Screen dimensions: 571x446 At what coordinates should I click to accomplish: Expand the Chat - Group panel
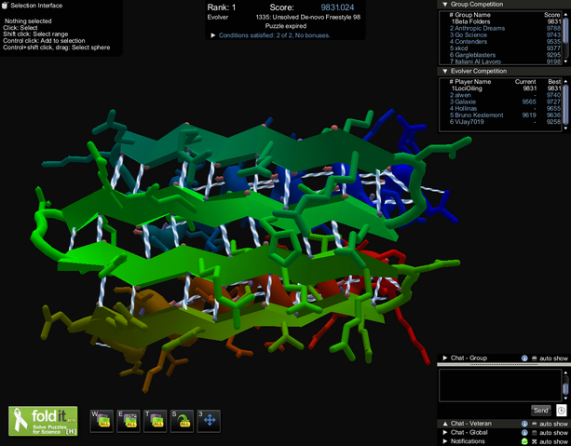[444, 358]
